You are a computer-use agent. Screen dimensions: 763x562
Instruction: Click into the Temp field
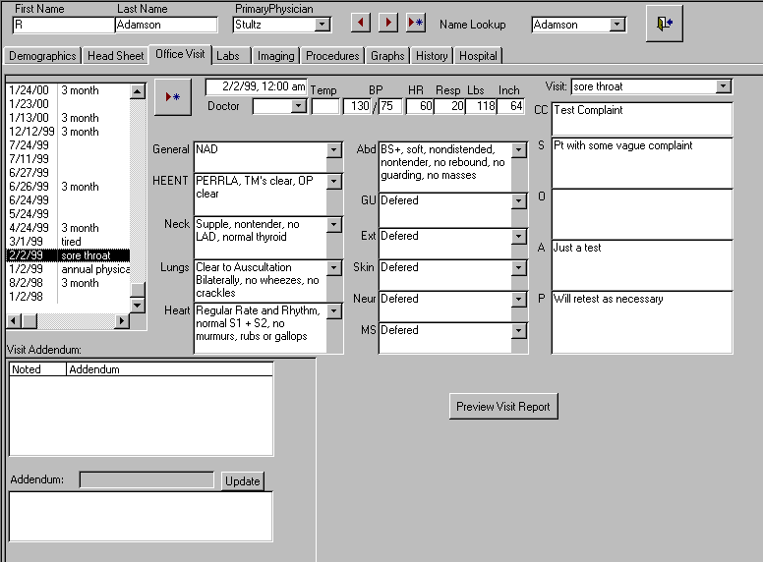pyautogui.click(x=325, y=106)
